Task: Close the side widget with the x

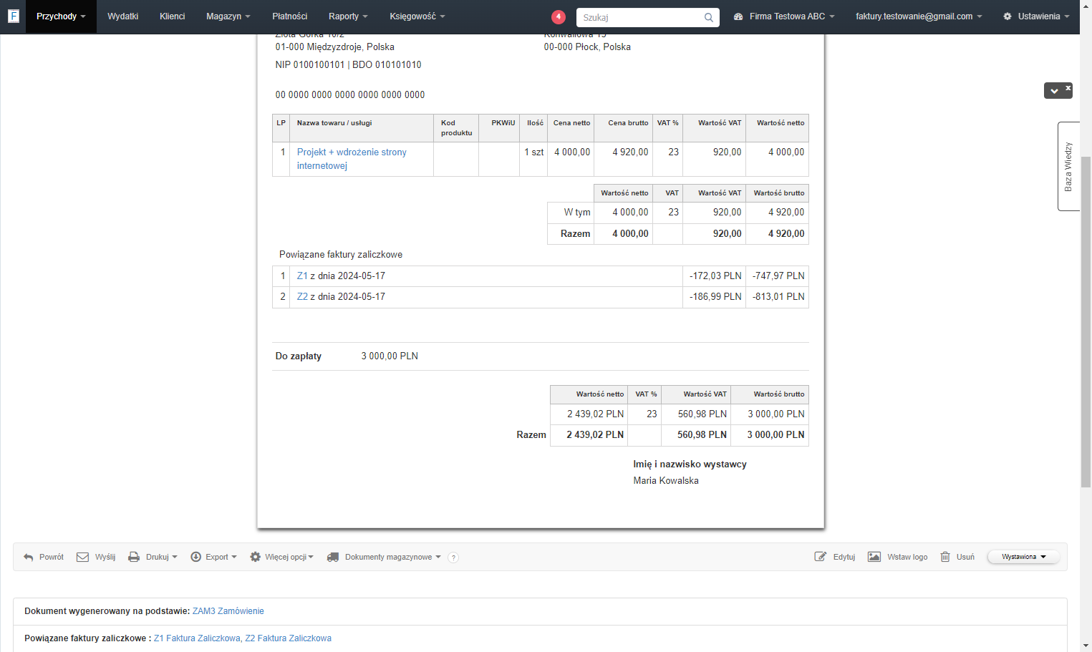Action: coord(1068,88)
